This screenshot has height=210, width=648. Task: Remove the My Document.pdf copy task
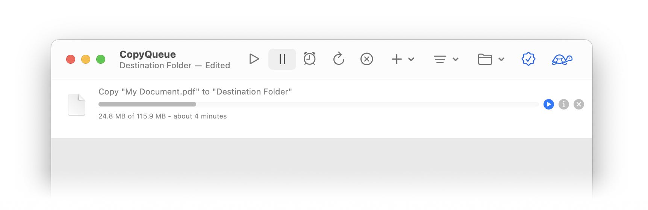pyautogui.click(x=579, y=104)
